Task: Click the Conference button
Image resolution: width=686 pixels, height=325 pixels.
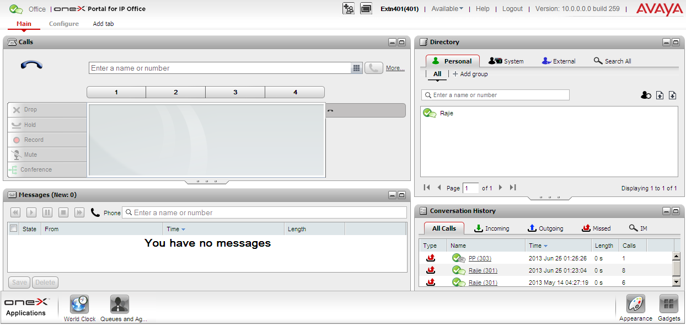Action: click(x=47, y=169)
